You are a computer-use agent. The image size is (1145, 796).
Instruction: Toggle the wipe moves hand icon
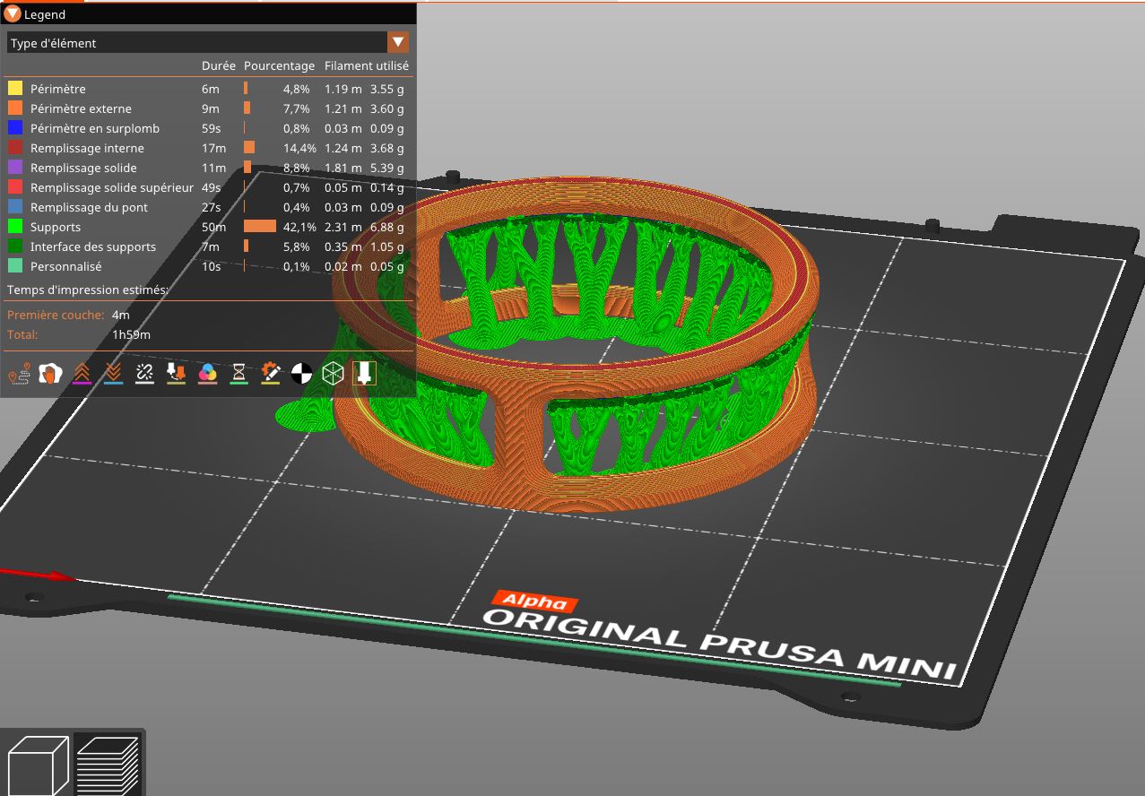50,374
